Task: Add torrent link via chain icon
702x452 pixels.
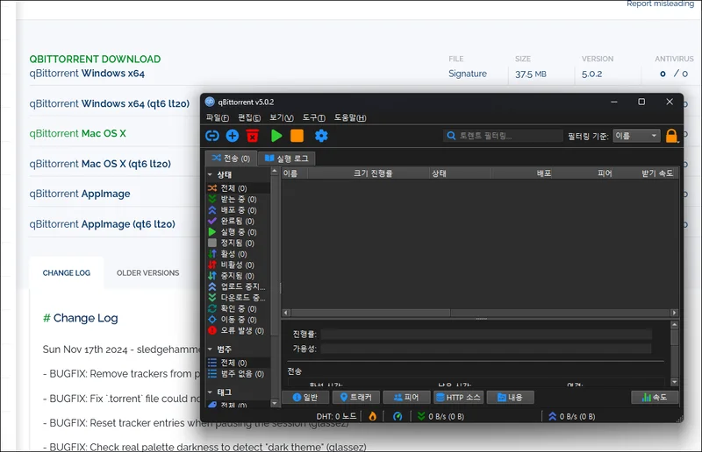Action: (x=212, y=136)
